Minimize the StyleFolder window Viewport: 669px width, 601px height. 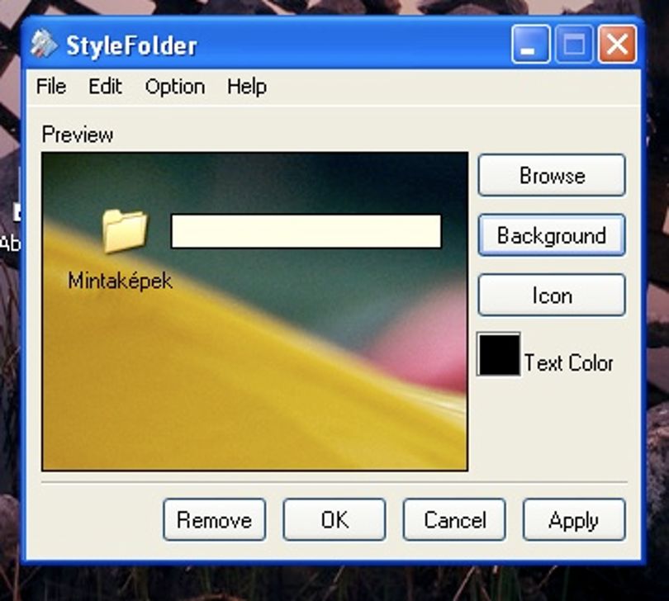(530, 44)
